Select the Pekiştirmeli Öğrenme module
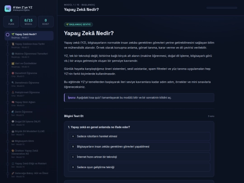This screenshot has width=244, height=183. tap(29, 94)
